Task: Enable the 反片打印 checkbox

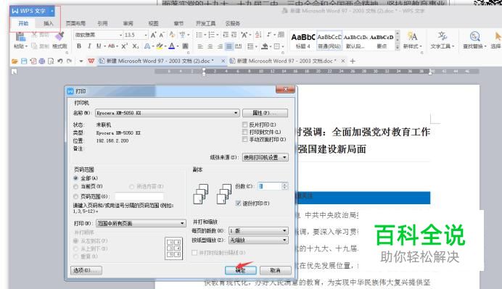Action: click(245, 125)
